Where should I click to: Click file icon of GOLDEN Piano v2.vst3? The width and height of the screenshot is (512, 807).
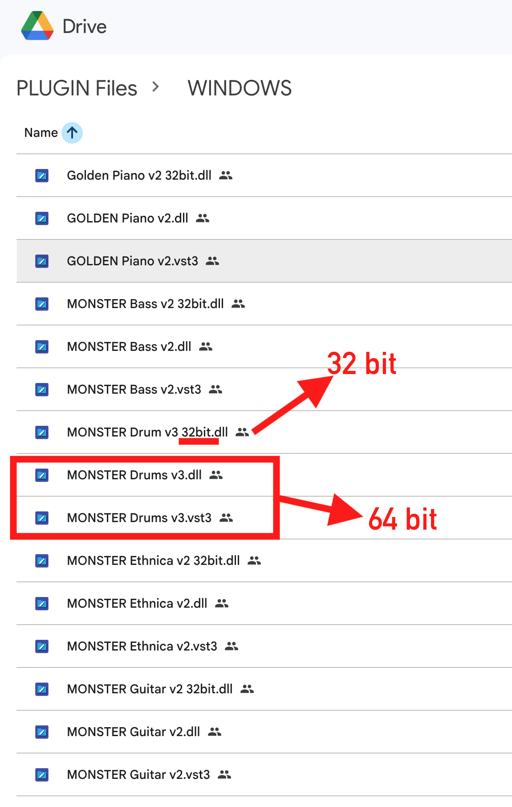42,261
